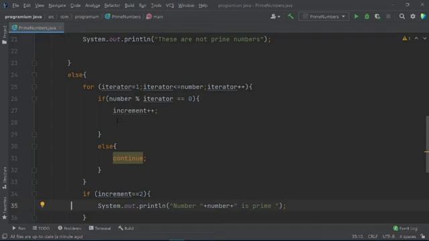Image resolution: width=429 pixels, height=241 pixels.
Task: Open the Tools menu
Action: (156, 5)
